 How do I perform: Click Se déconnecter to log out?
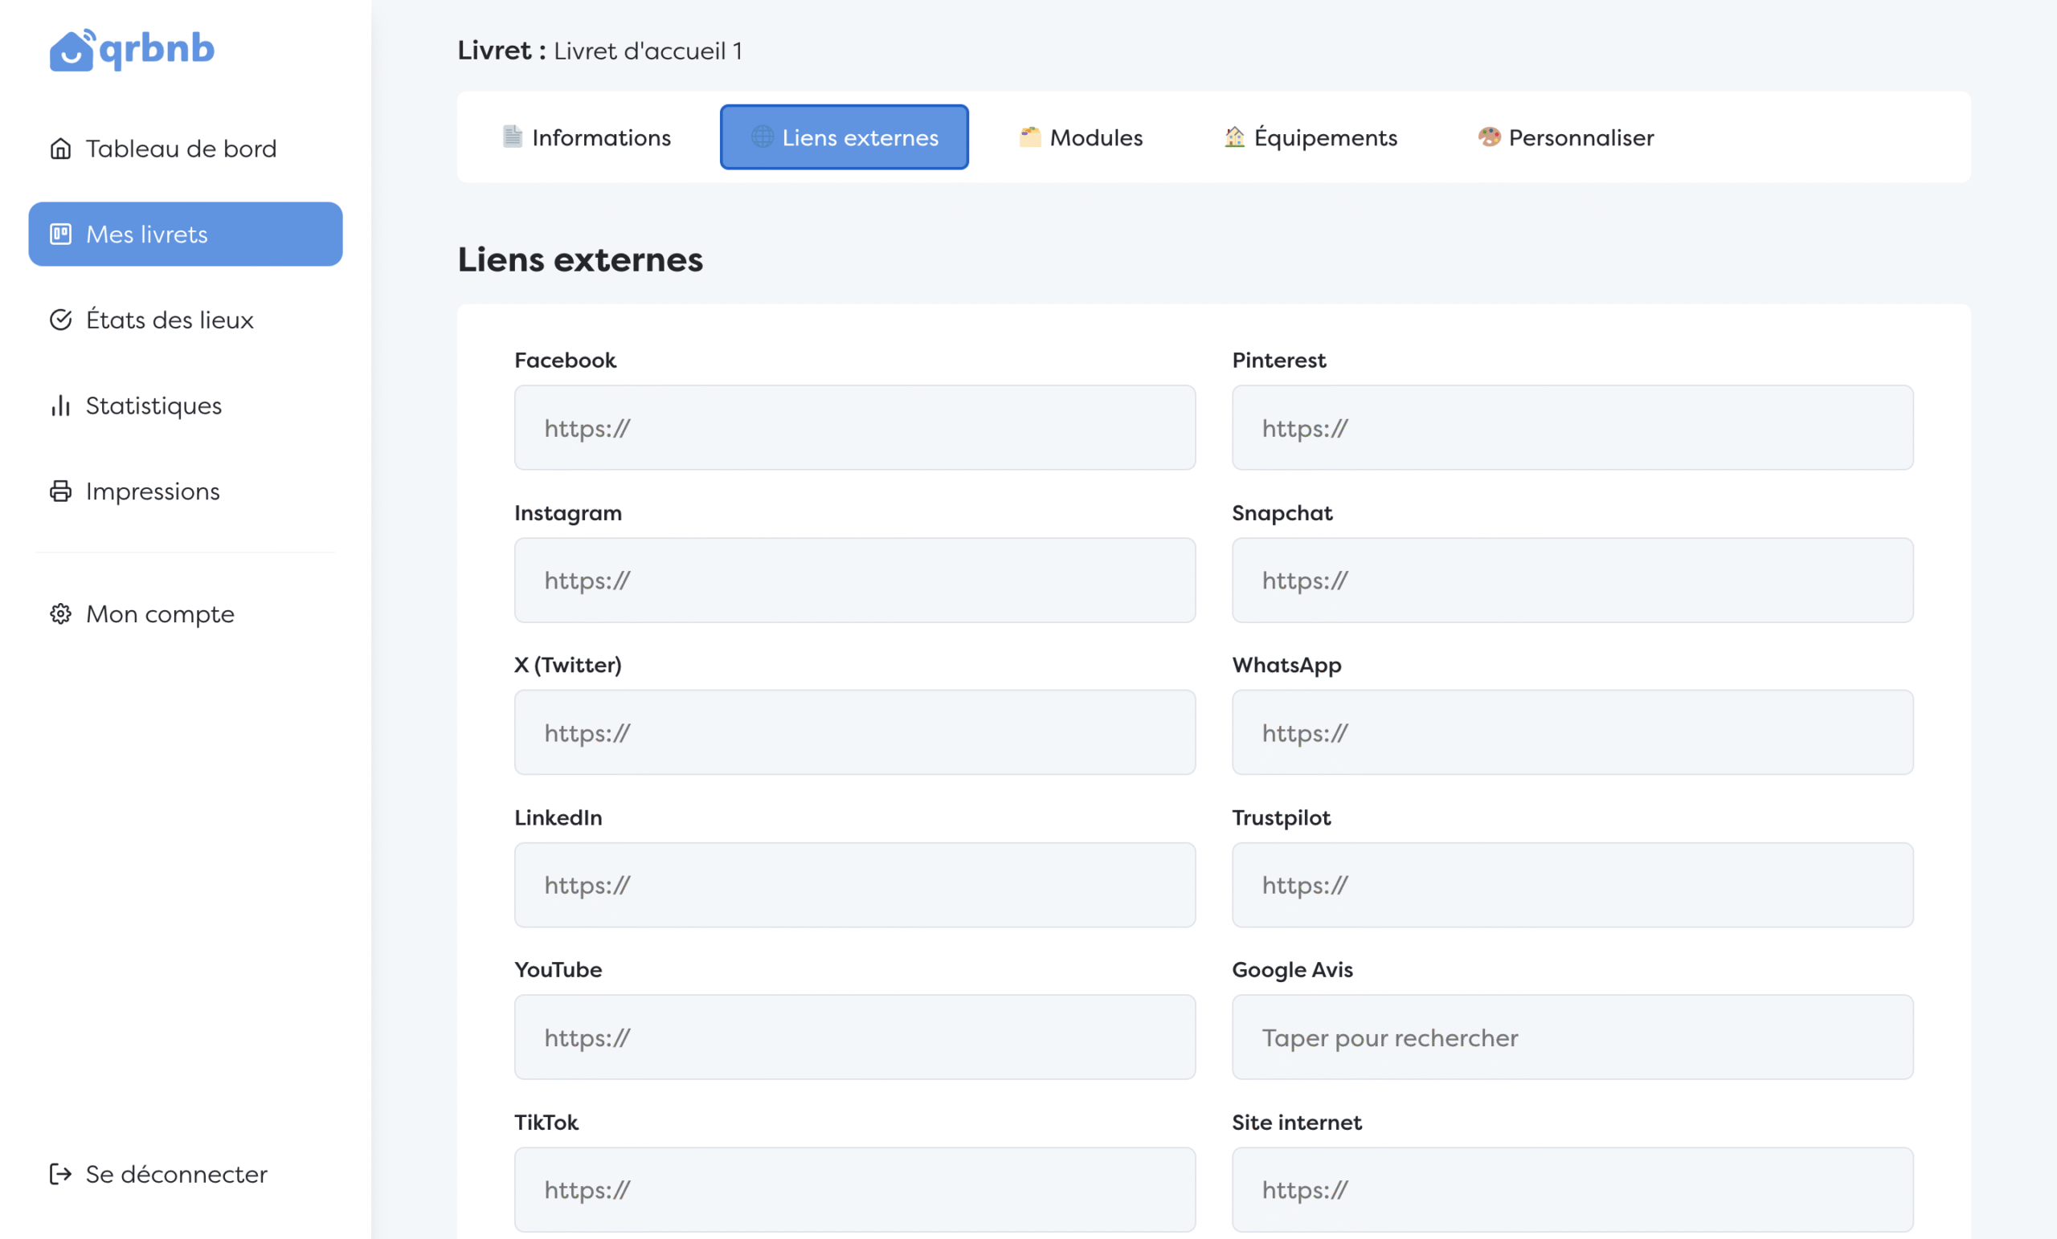176,1174
